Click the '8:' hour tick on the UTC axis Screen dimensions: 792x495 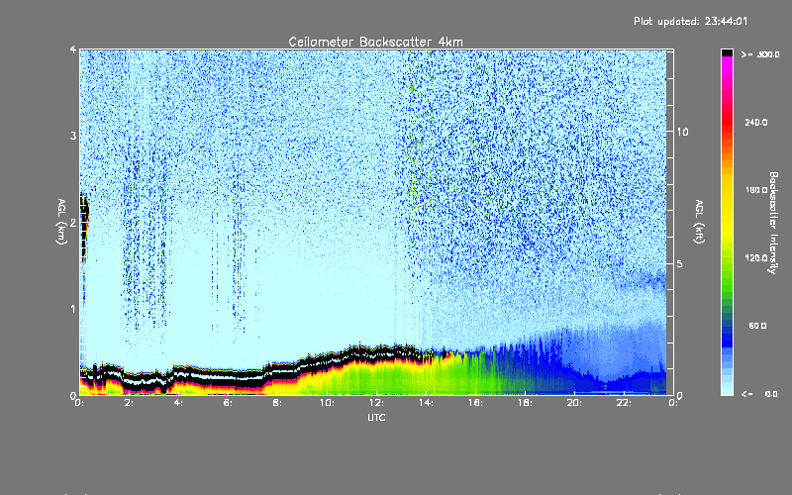(x=278, y=403)
